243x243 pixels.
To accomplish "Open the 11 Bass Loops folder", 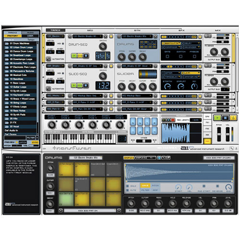I will [20, 83].
